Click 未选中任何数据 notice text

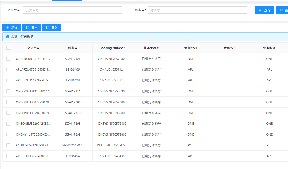click(x=22, y=37)
